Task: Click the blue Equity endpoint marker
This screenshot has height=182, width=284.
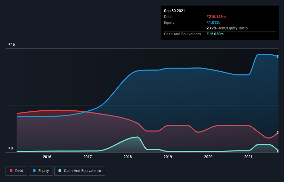Action: click(x=278, y=57)
